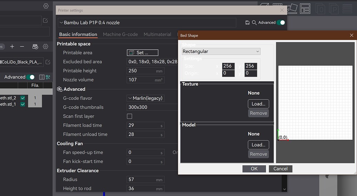
Task: Toggle Advanced switch in Printer settings header
Action: pyautogui.click(x=281, y=22)
